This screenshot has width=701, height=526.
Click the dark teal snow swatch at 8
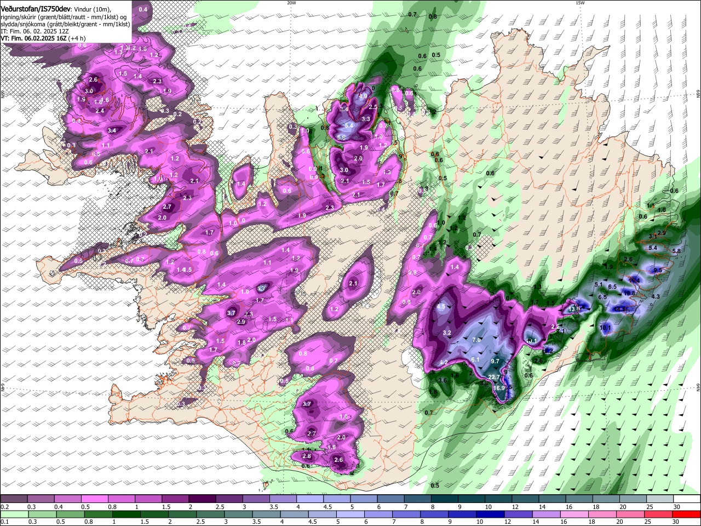[x=445, y=499]
